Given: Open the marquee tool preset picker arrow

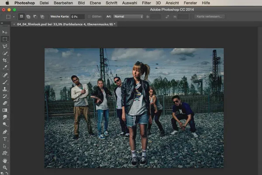Looking at the screenshot, I should tap(14, 17).
